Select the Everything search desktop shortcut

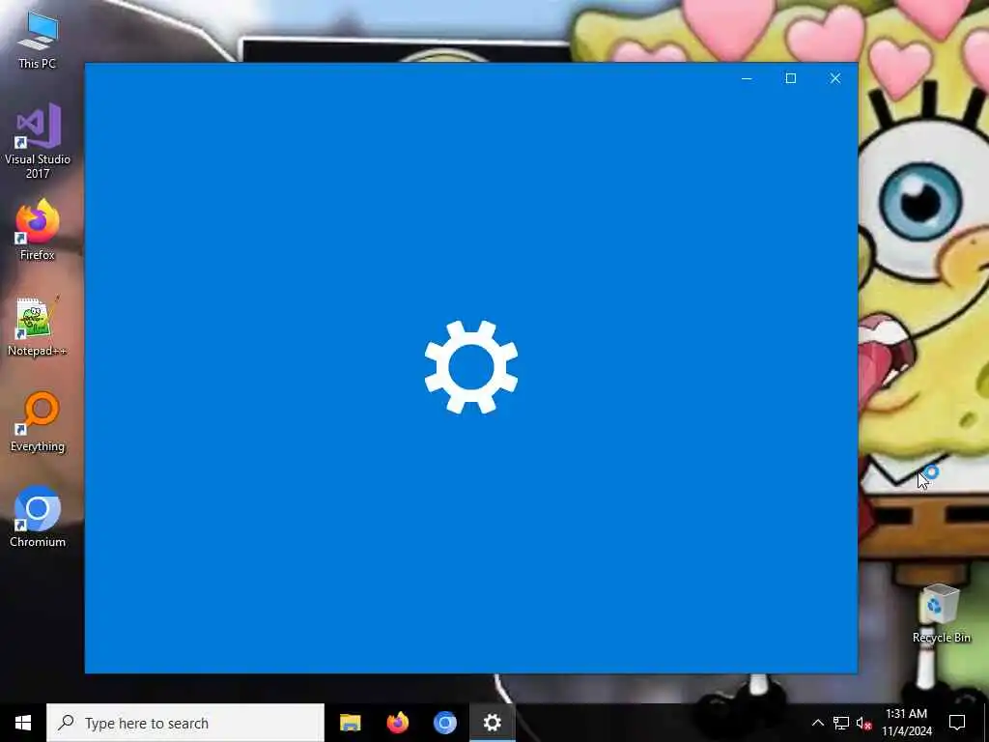pyautogui.click(x=38, y=422)
